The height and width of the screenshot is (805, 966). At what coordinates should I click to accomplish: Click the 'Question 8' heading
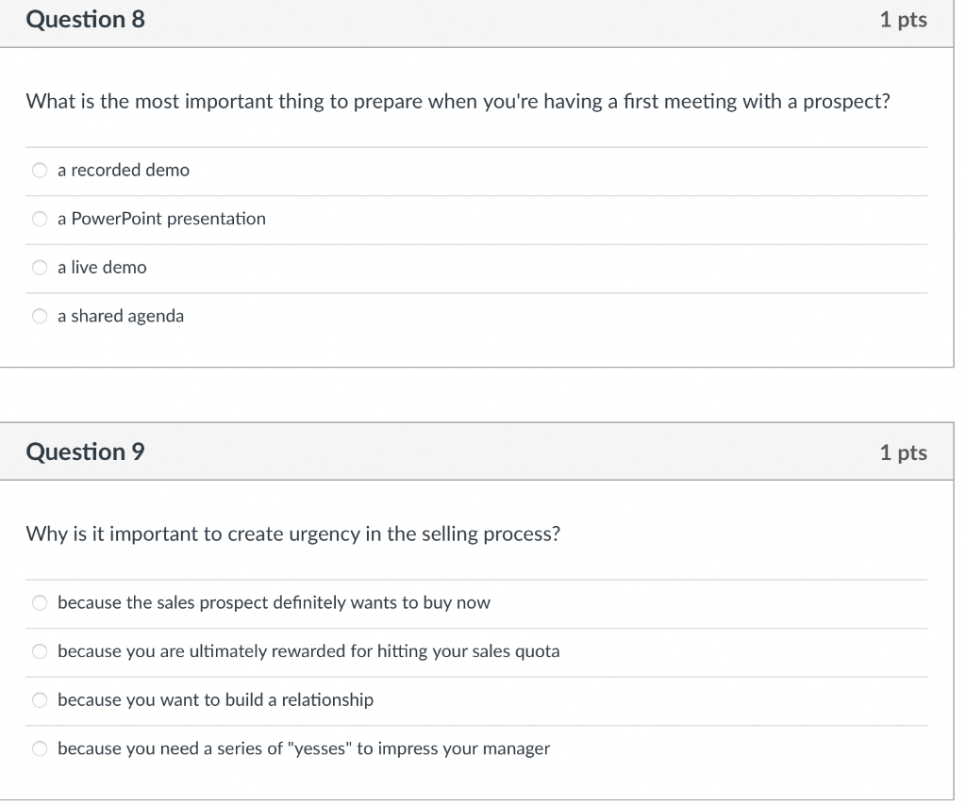(86, 20)
